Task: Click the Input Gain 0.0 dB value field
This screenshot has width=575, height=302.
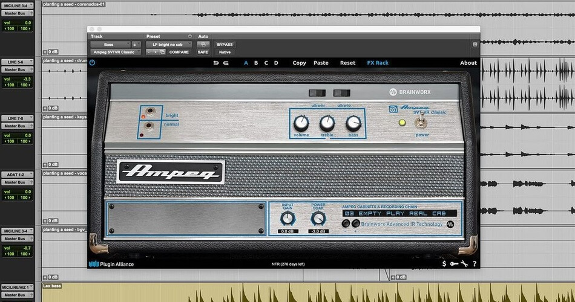Action: click(287, 231)
